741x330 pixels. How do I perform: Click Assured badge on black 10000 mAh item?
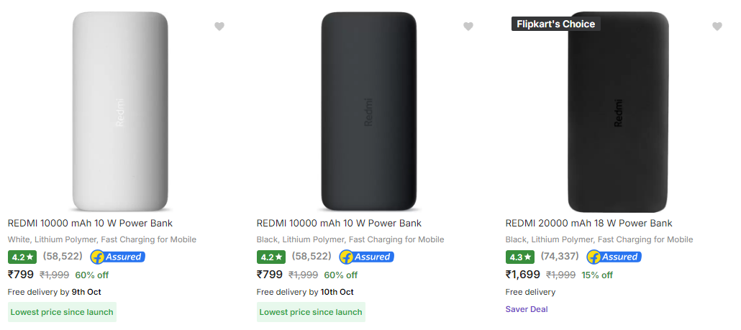point(367,257)
